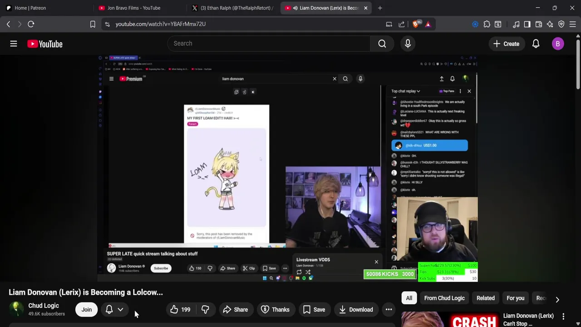Screen dimensions: 581x327
Task: Open the account avatar B menu
Action: 558,44
